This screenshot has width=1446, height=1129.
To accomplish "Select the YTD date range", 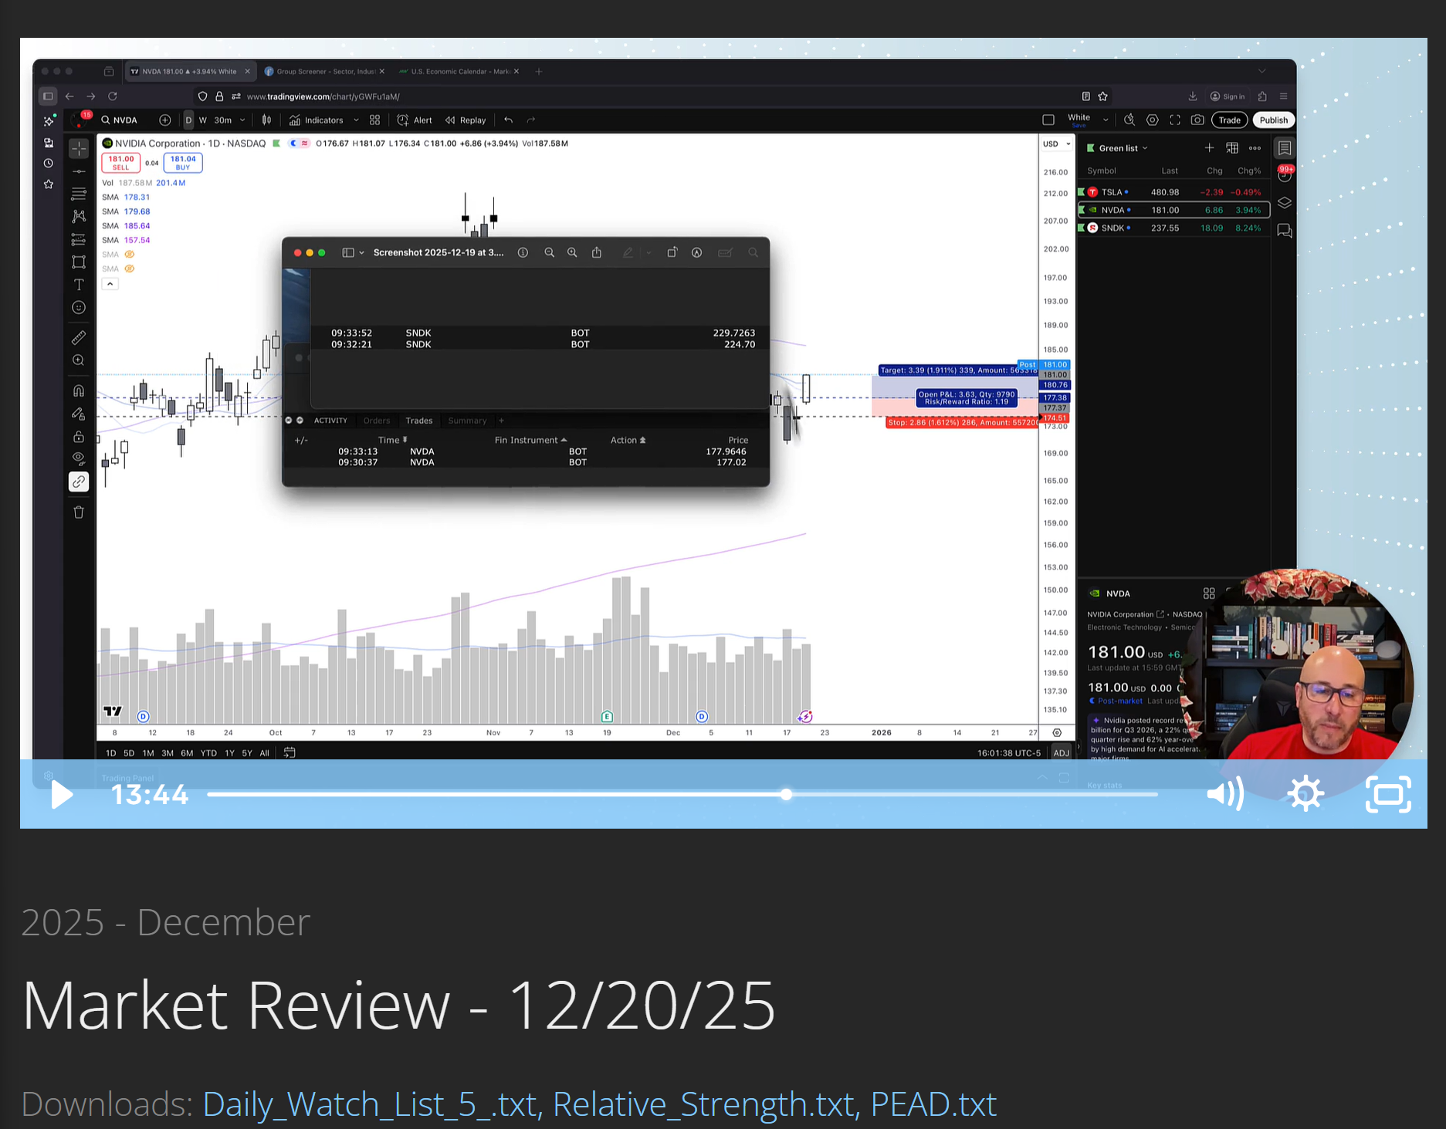I will [208, 753].
